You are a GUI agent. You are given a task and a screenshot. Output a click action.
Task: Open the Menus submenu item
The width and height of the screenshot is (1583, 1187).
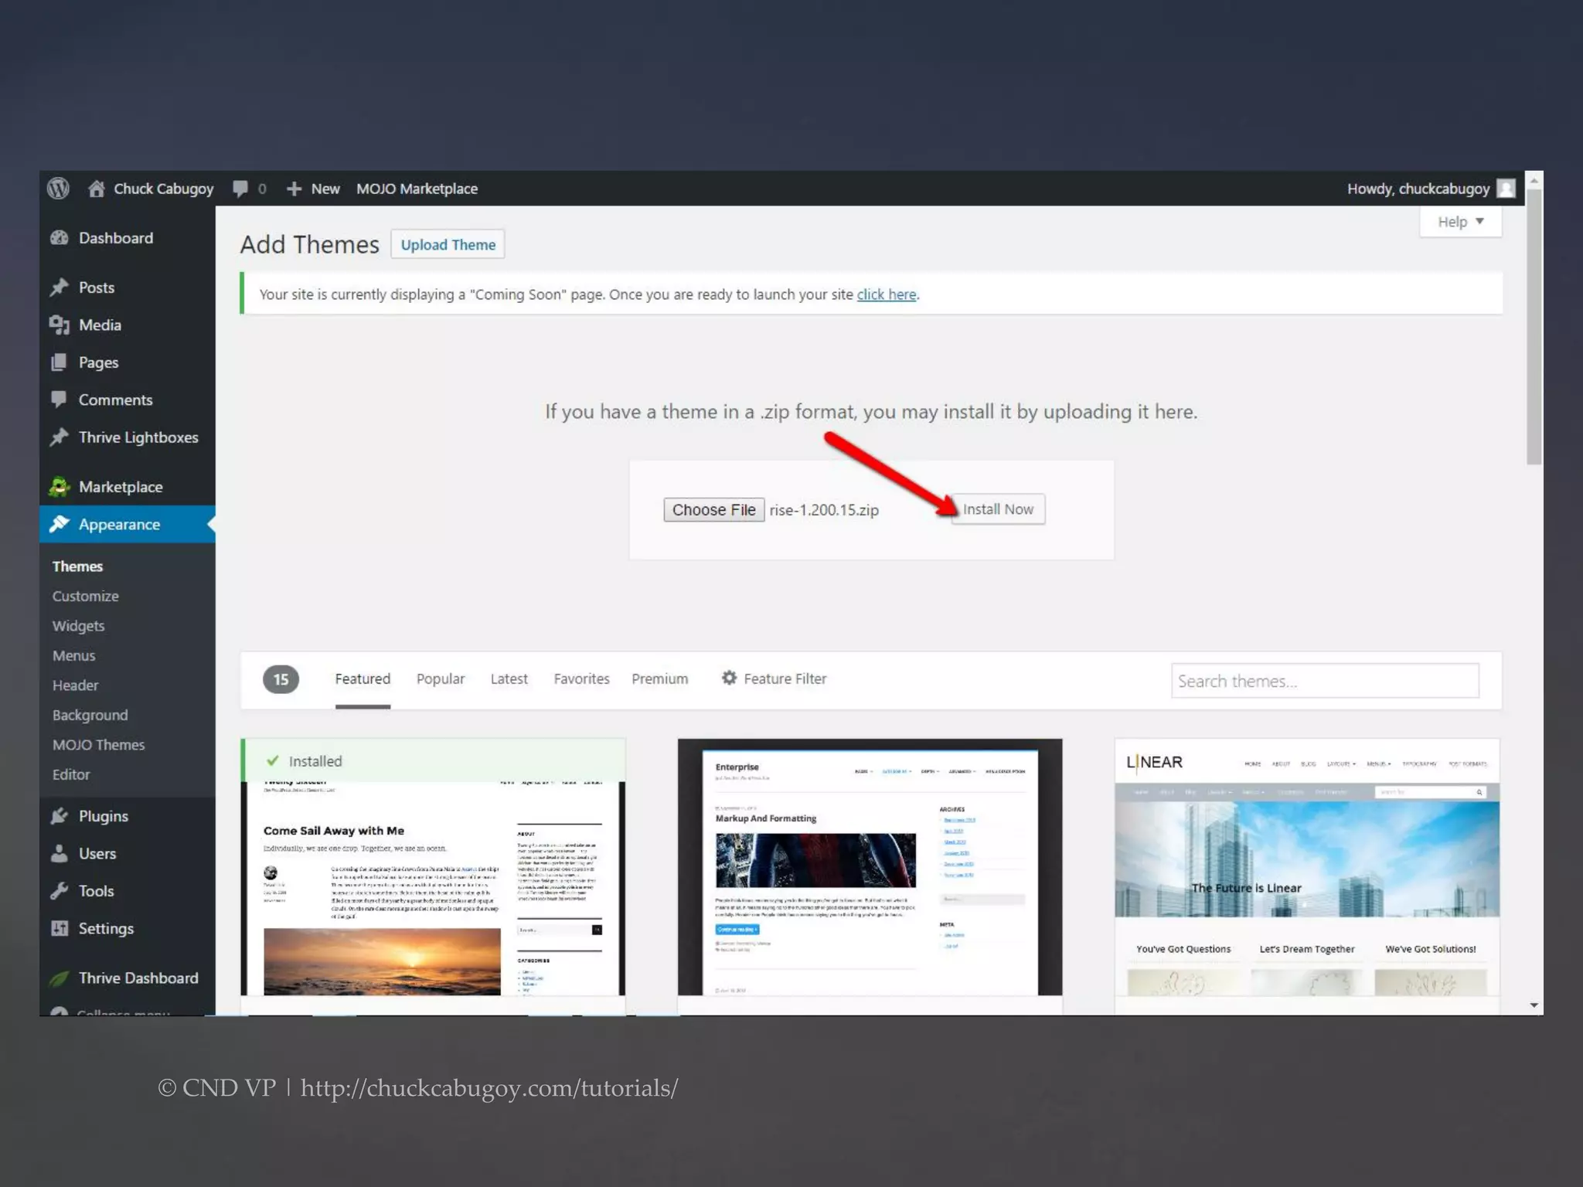click(73, 655)
